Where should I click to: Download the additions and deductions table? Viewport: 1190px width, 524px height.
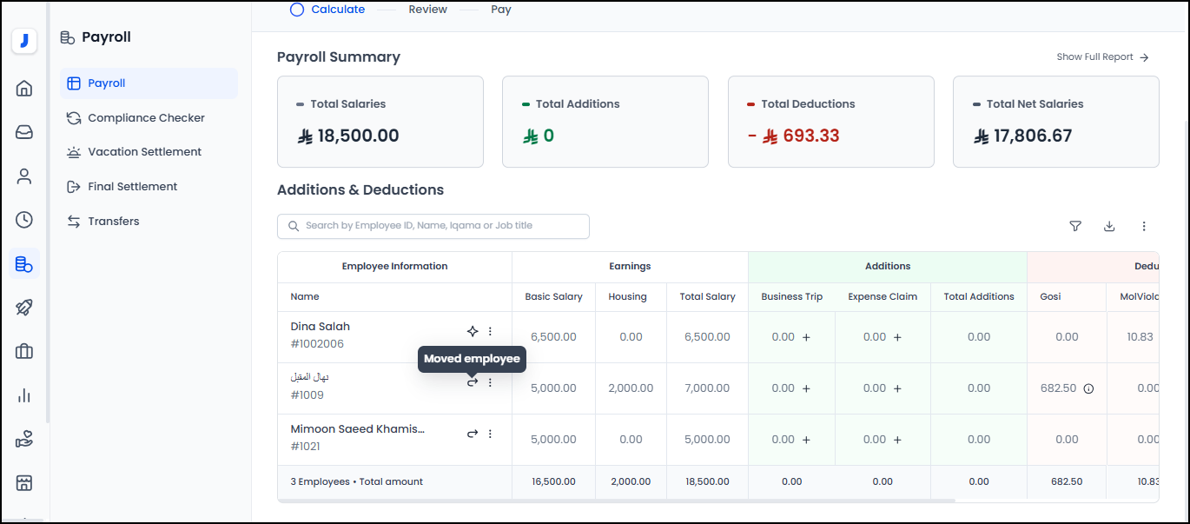click(1109, 226)
